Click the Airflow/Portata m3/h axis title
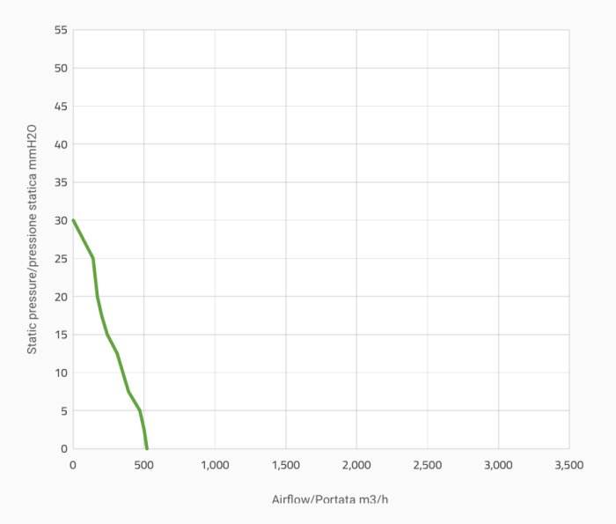The image size is (616, 524). click(x=330, y=499)
